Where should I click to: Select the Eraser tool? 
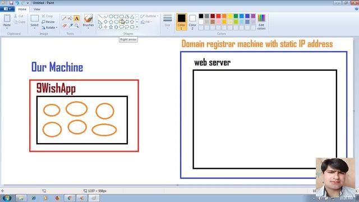[65, 26]
